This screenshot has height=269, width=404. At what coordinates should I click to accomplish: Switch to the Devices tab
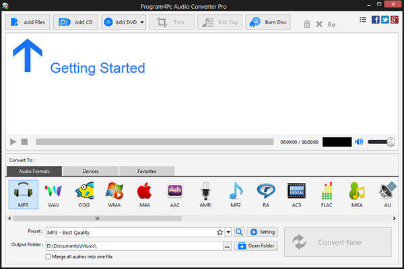coord(90,171)
